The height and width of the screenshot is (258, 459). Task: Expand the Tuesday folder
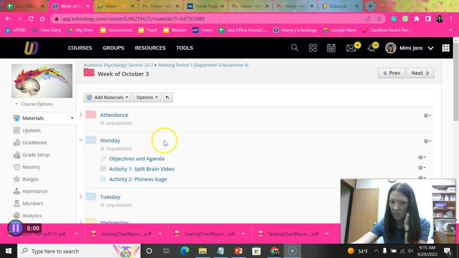coord(81,196)
